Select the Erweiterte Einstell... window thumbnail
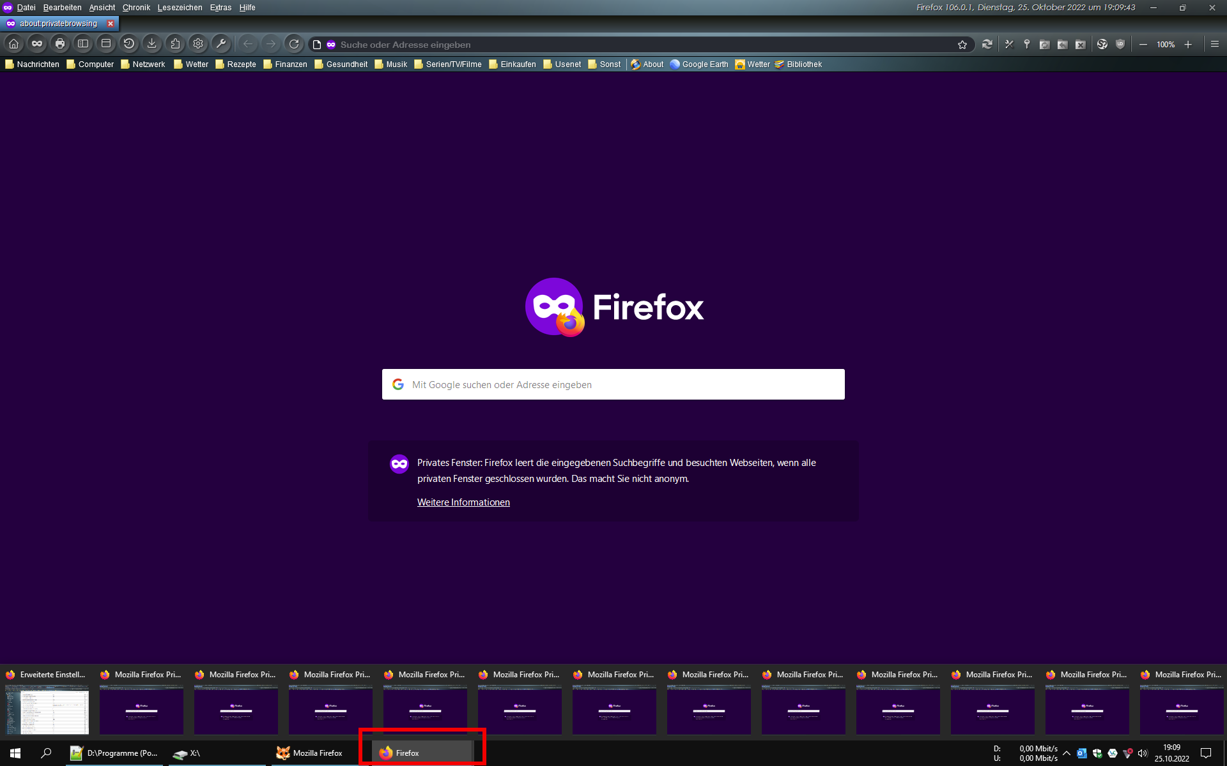 click(47, 709)
